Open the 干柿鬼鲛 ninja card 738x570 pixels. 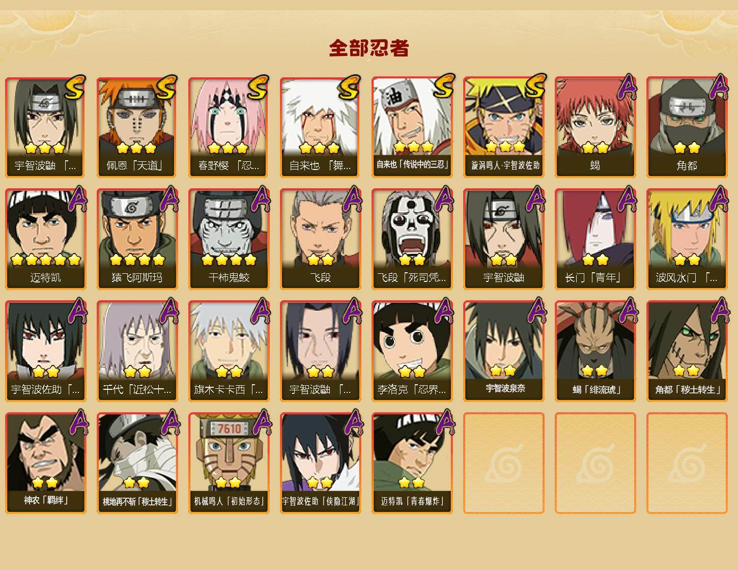(x=229, y=239)
